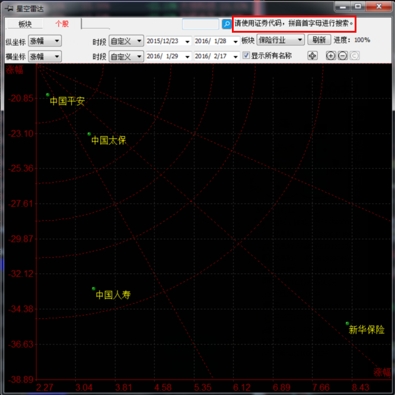The height and width of the screenshot is (395, 395).
Task: Zoom out with the minus icon
Action: [x=342, y=56]
